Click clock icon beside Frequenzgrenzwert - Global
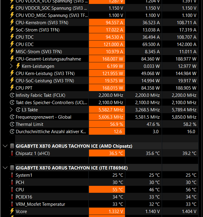 click(12, 117)
